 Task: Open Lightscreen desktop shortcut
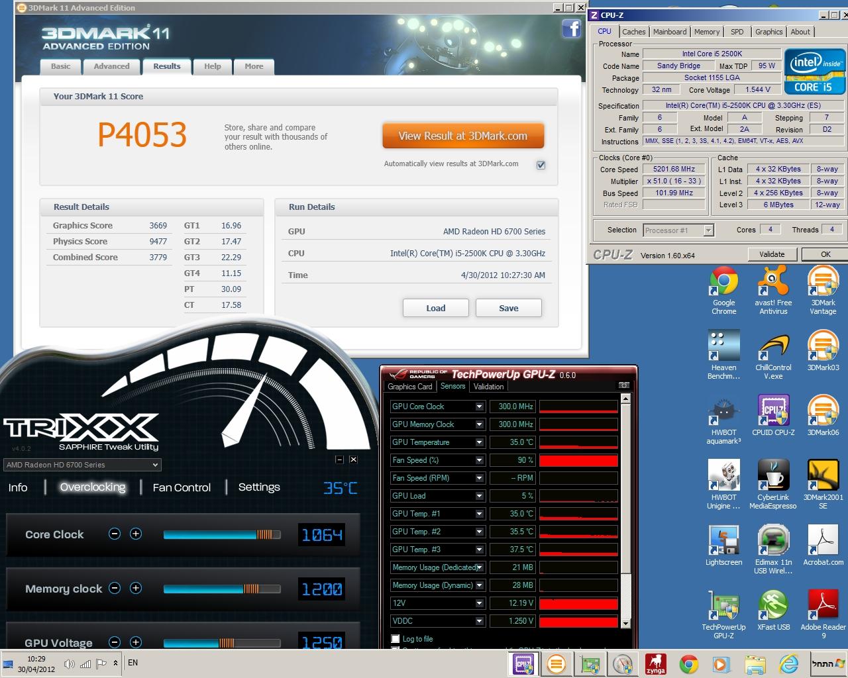(723, 546)
